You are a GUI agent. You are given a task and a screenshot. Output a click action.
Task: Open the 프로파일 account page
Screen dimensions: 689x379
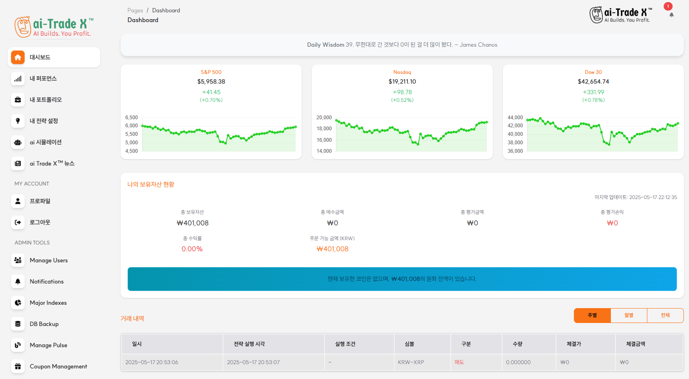[40, 201]
